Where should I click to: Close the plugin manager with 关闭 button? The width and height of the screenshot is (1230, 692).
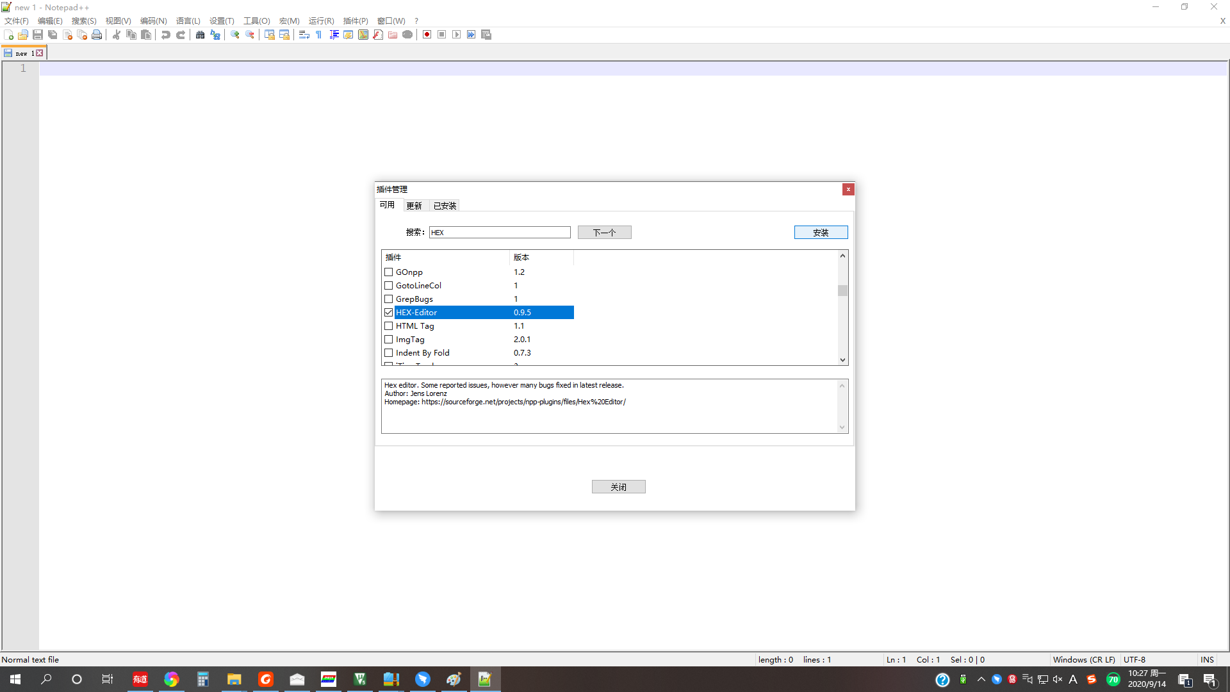click(x=618, y=486)
